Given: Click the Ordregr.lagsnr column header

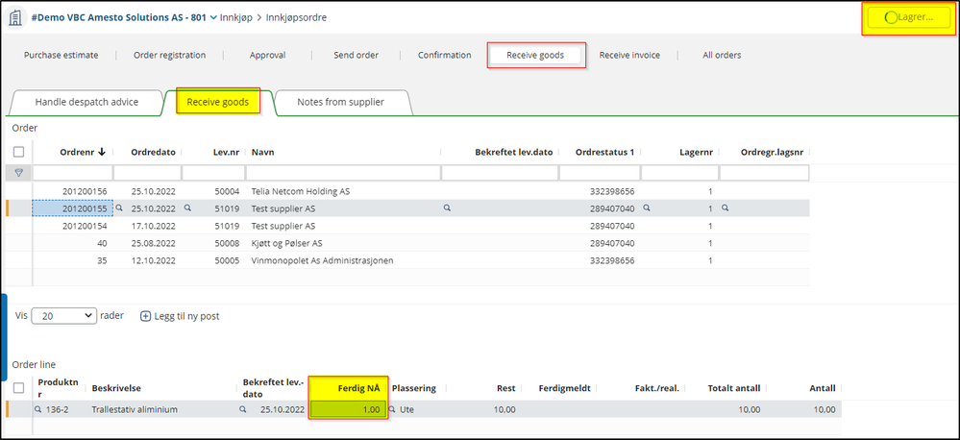Looking at the screenshot, I should coord(772,153).
